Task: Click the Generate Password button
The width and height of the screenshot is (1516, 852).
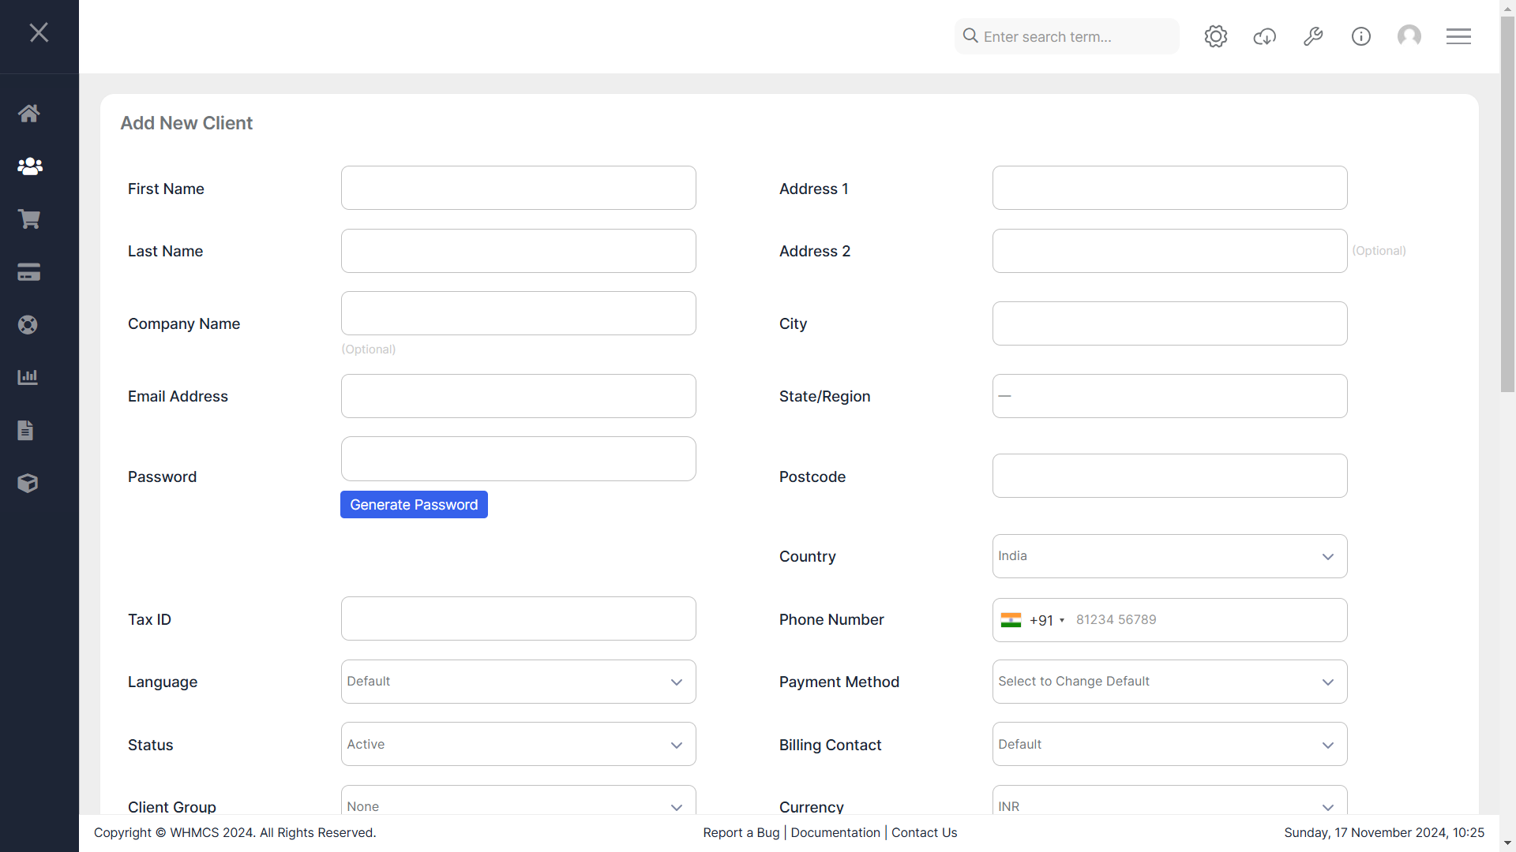Action: [414, 505]
